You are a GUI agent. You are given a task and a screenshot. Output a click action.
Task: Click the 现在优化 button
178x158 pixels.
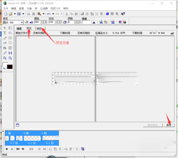tap(153, 125)
